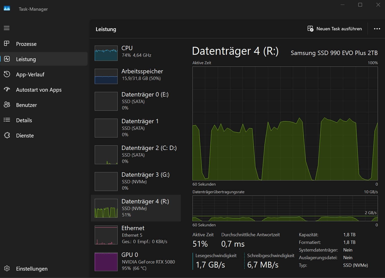This screenshot has width=385, height=278.
Task: Open the Benutzer users icon
Action: coord(7,105)
